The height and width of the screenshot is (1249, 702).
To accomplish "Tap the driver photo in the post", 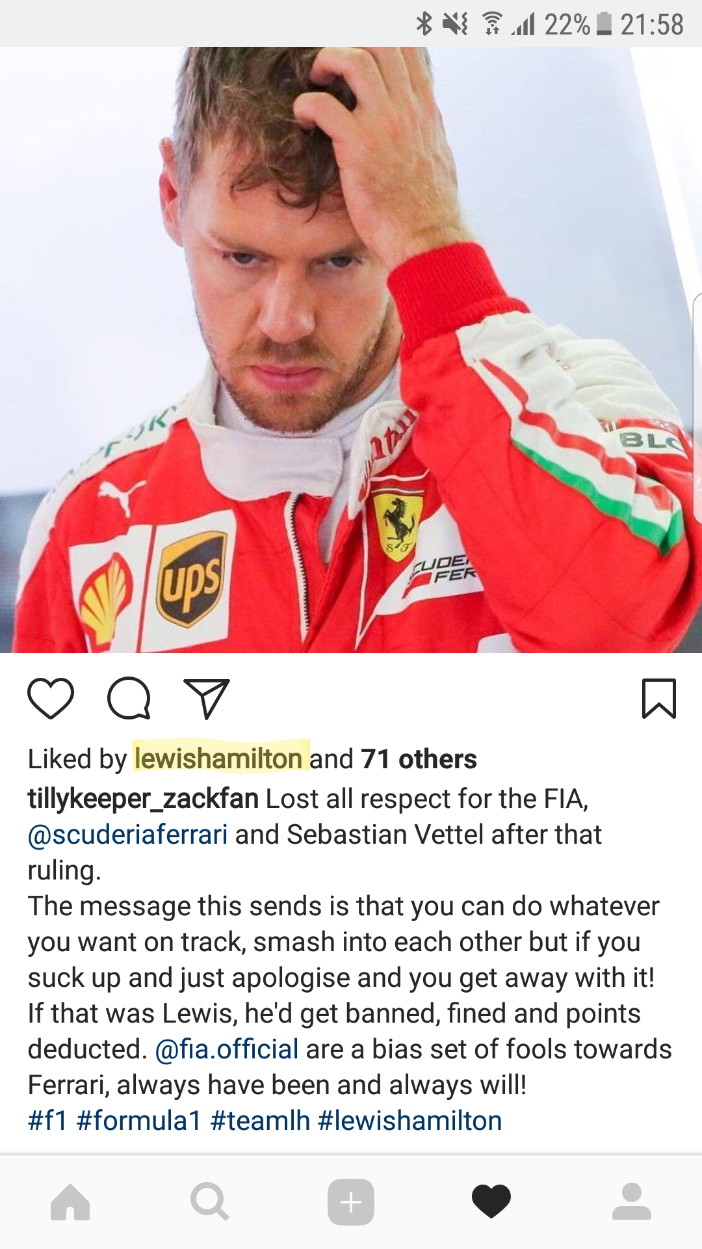I will [x=351, y=349].
